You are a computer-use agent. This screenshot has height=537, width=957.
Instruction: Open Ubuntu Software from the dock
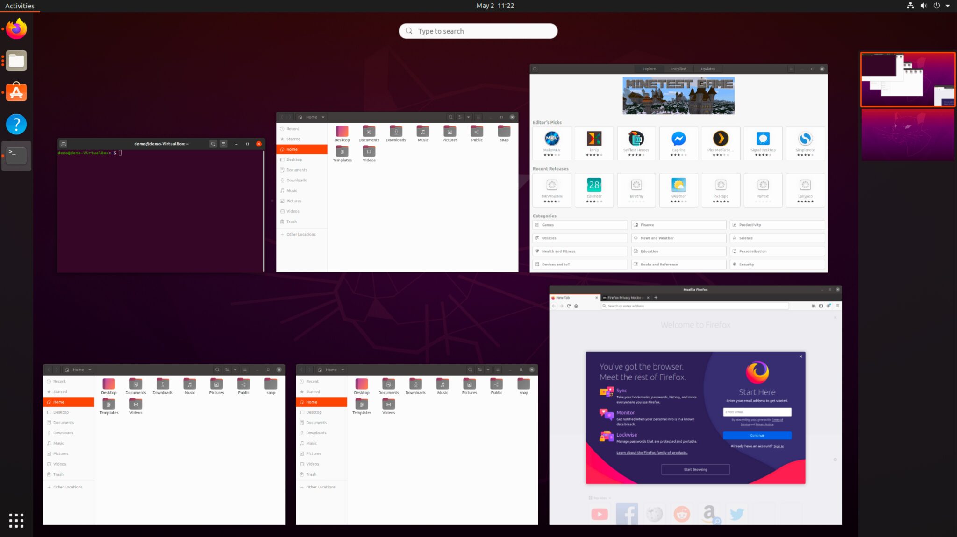[16, 92]
